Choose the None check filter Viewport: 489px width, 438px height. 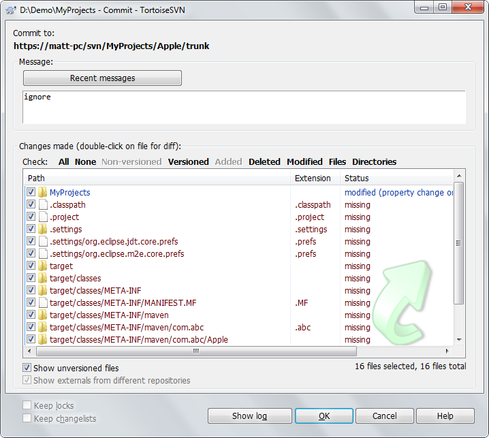coord(85,162)
